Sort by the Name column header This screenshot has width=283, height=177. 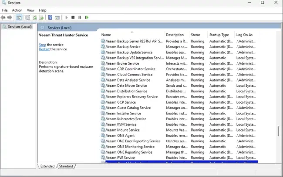(x=132, y=35)
